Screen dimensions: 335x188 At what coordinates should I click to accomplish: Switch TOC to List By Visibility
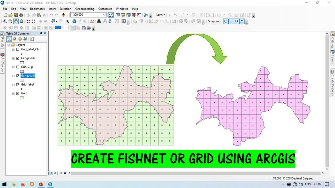point(20,39)
